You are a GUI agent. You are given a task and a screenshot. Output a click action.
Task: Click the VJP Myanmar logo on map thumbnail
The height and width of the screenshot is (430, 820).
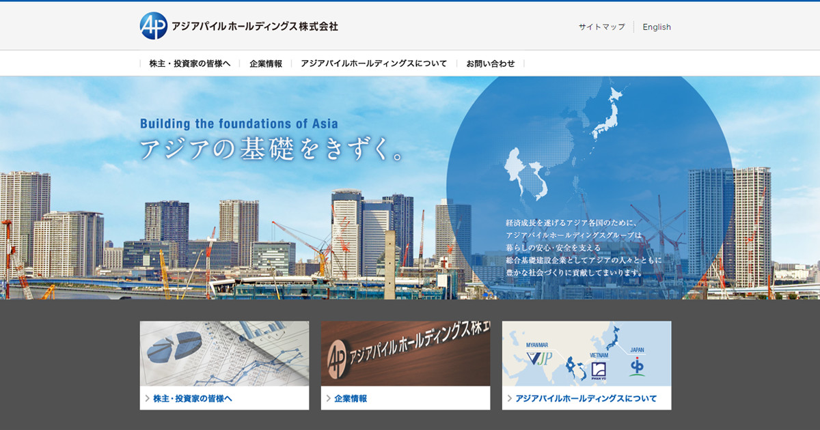(538, 357)
